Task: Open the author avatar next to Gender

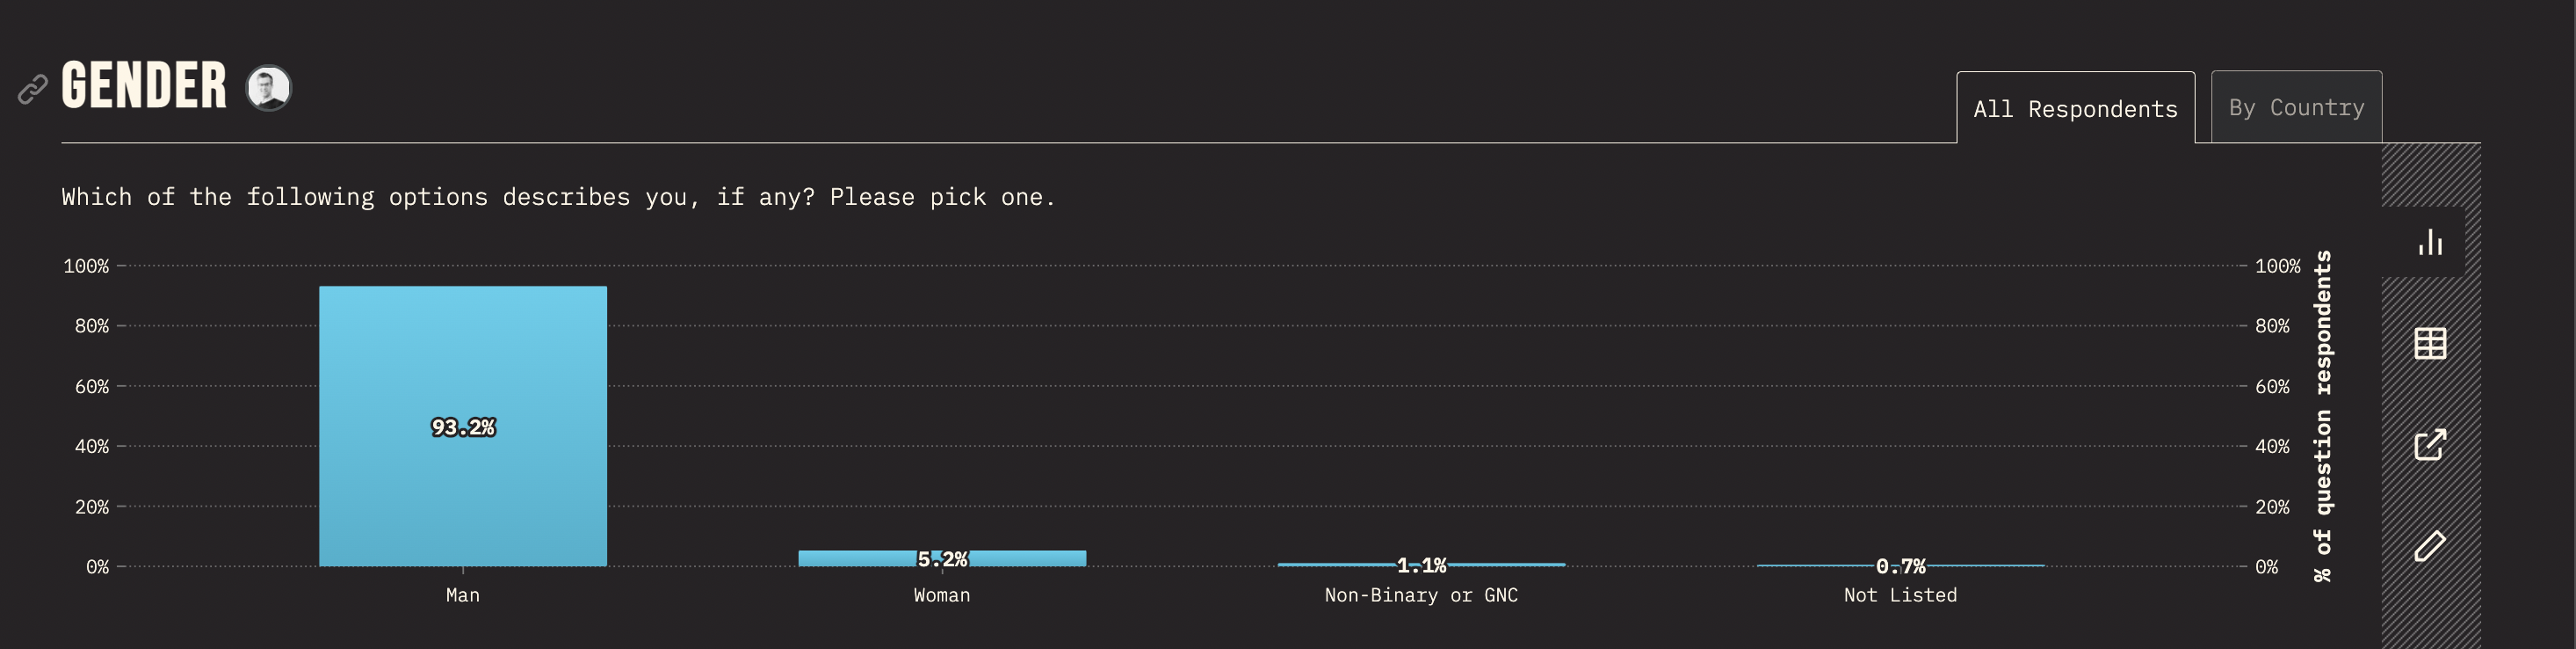Action: click(269, 88)
